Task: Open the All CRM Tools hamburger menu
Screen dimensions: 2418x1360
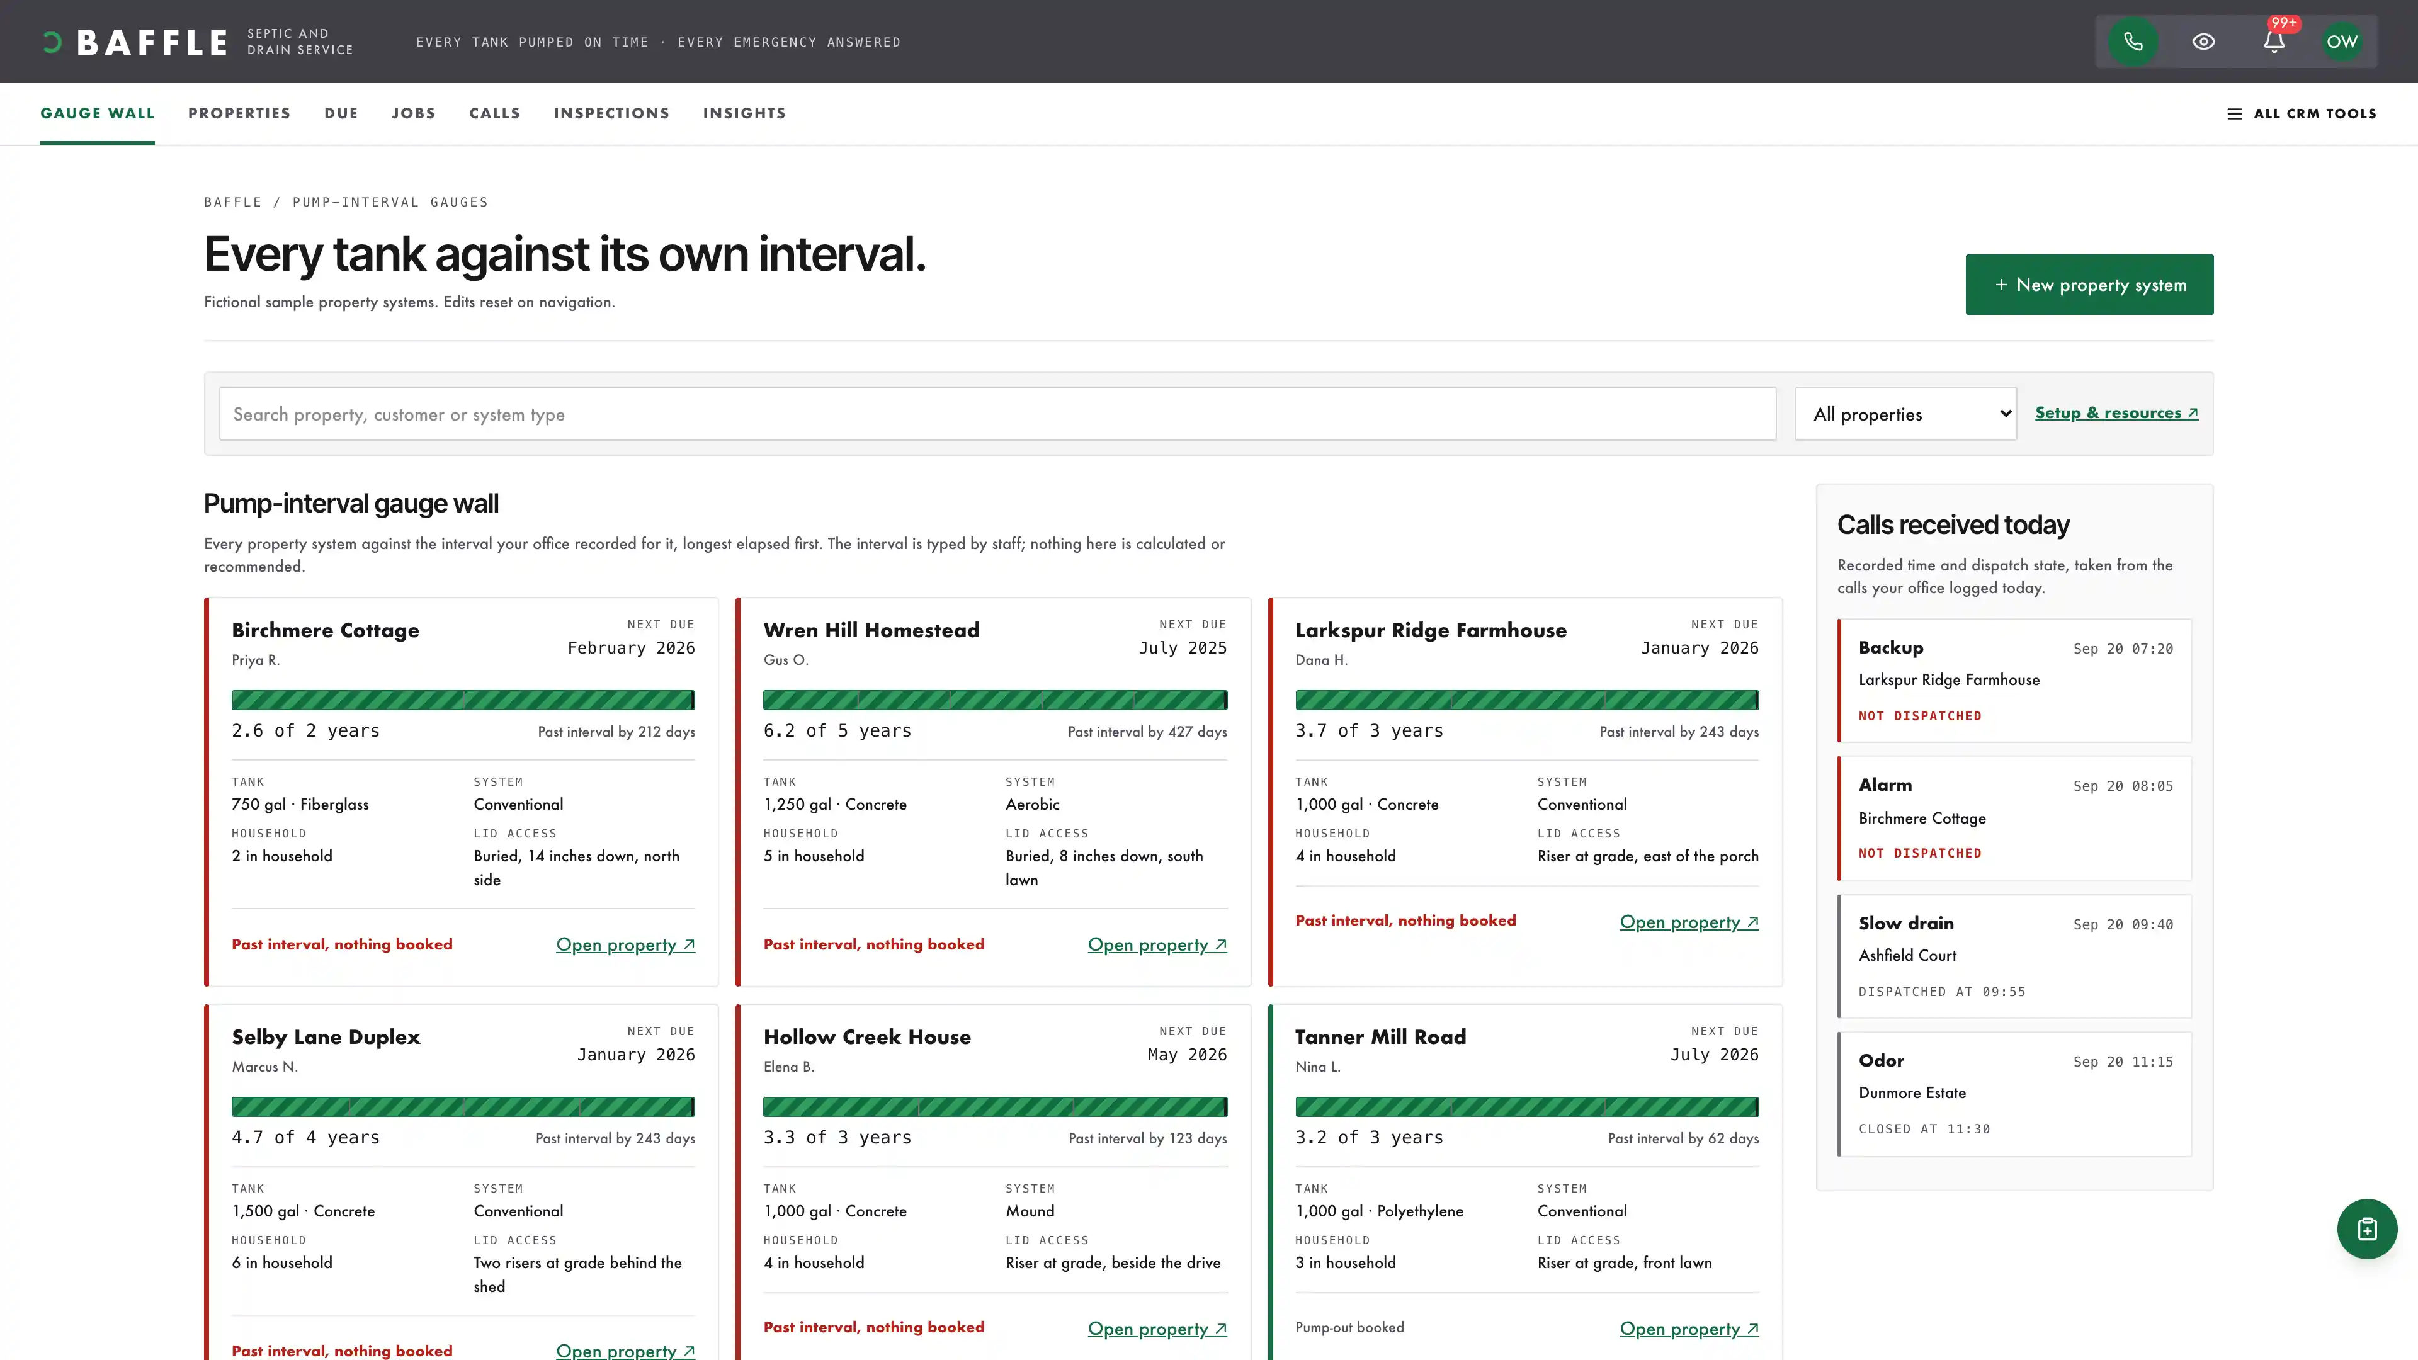Action: pyautogui.click(x=2302, y=113)
